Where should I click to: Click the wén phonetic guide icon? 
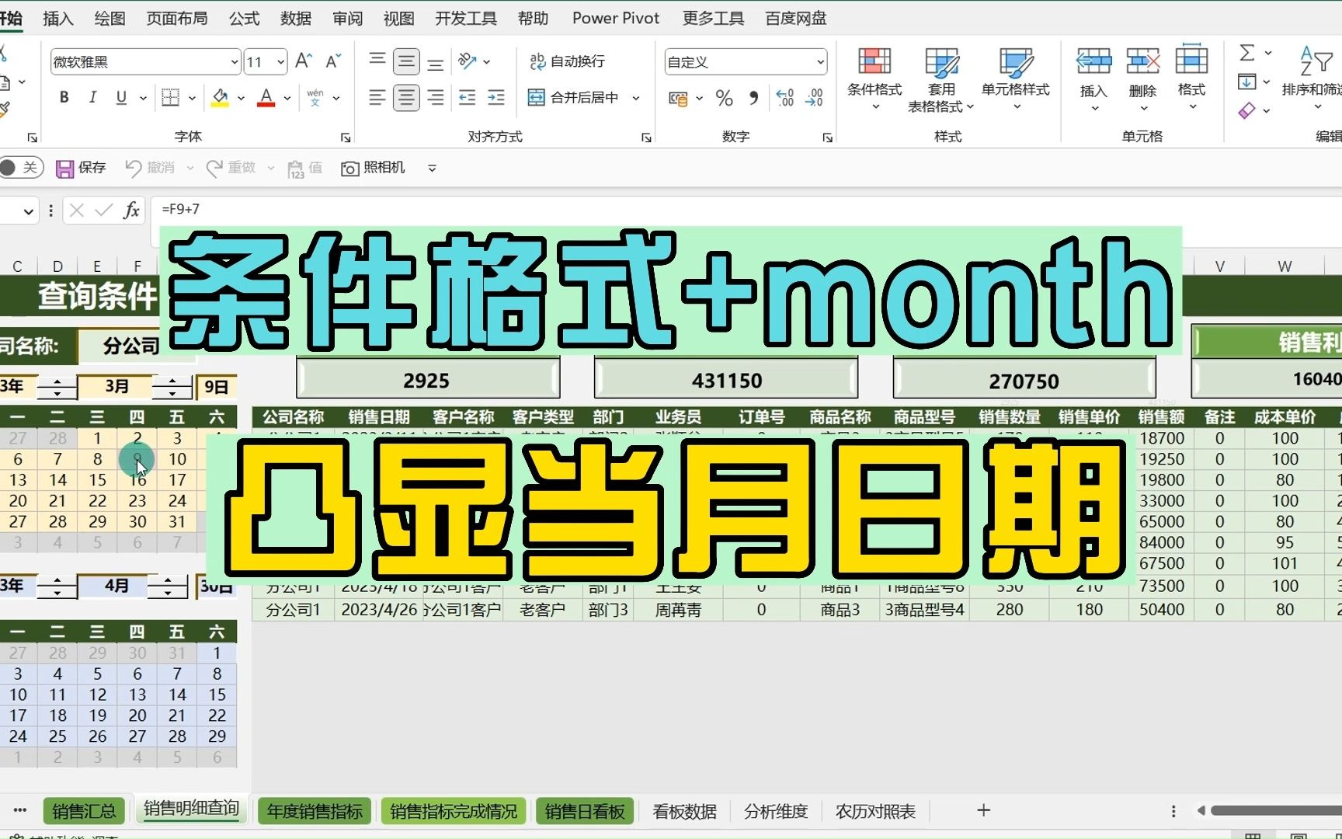(315, 98)
